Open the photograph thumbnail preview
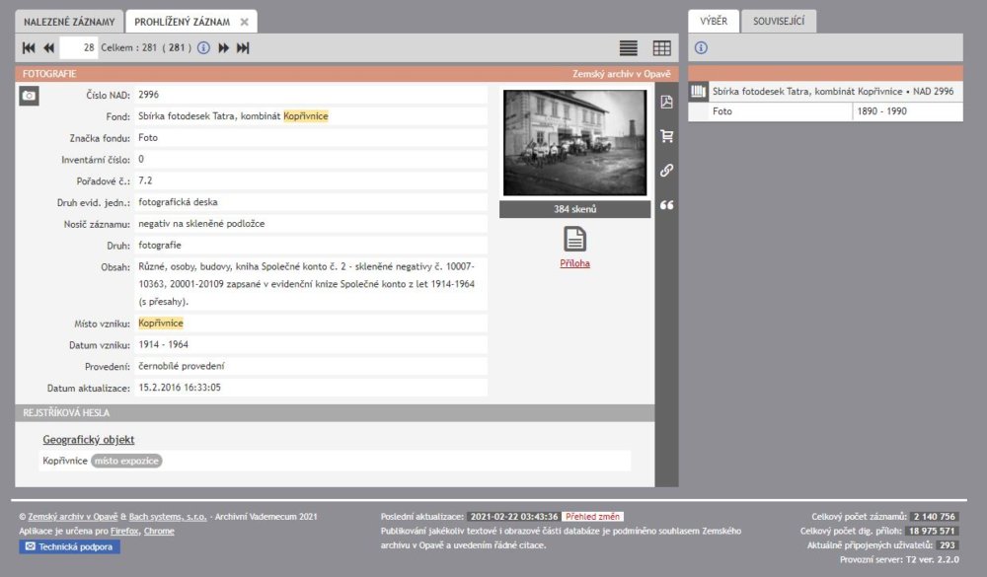Screen dimensions: 987x577 click(x=574, y=143)
